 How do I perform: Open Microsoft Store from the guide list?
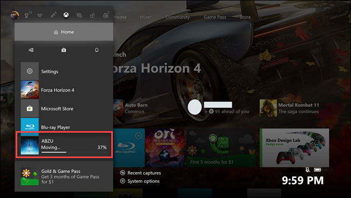64,108
